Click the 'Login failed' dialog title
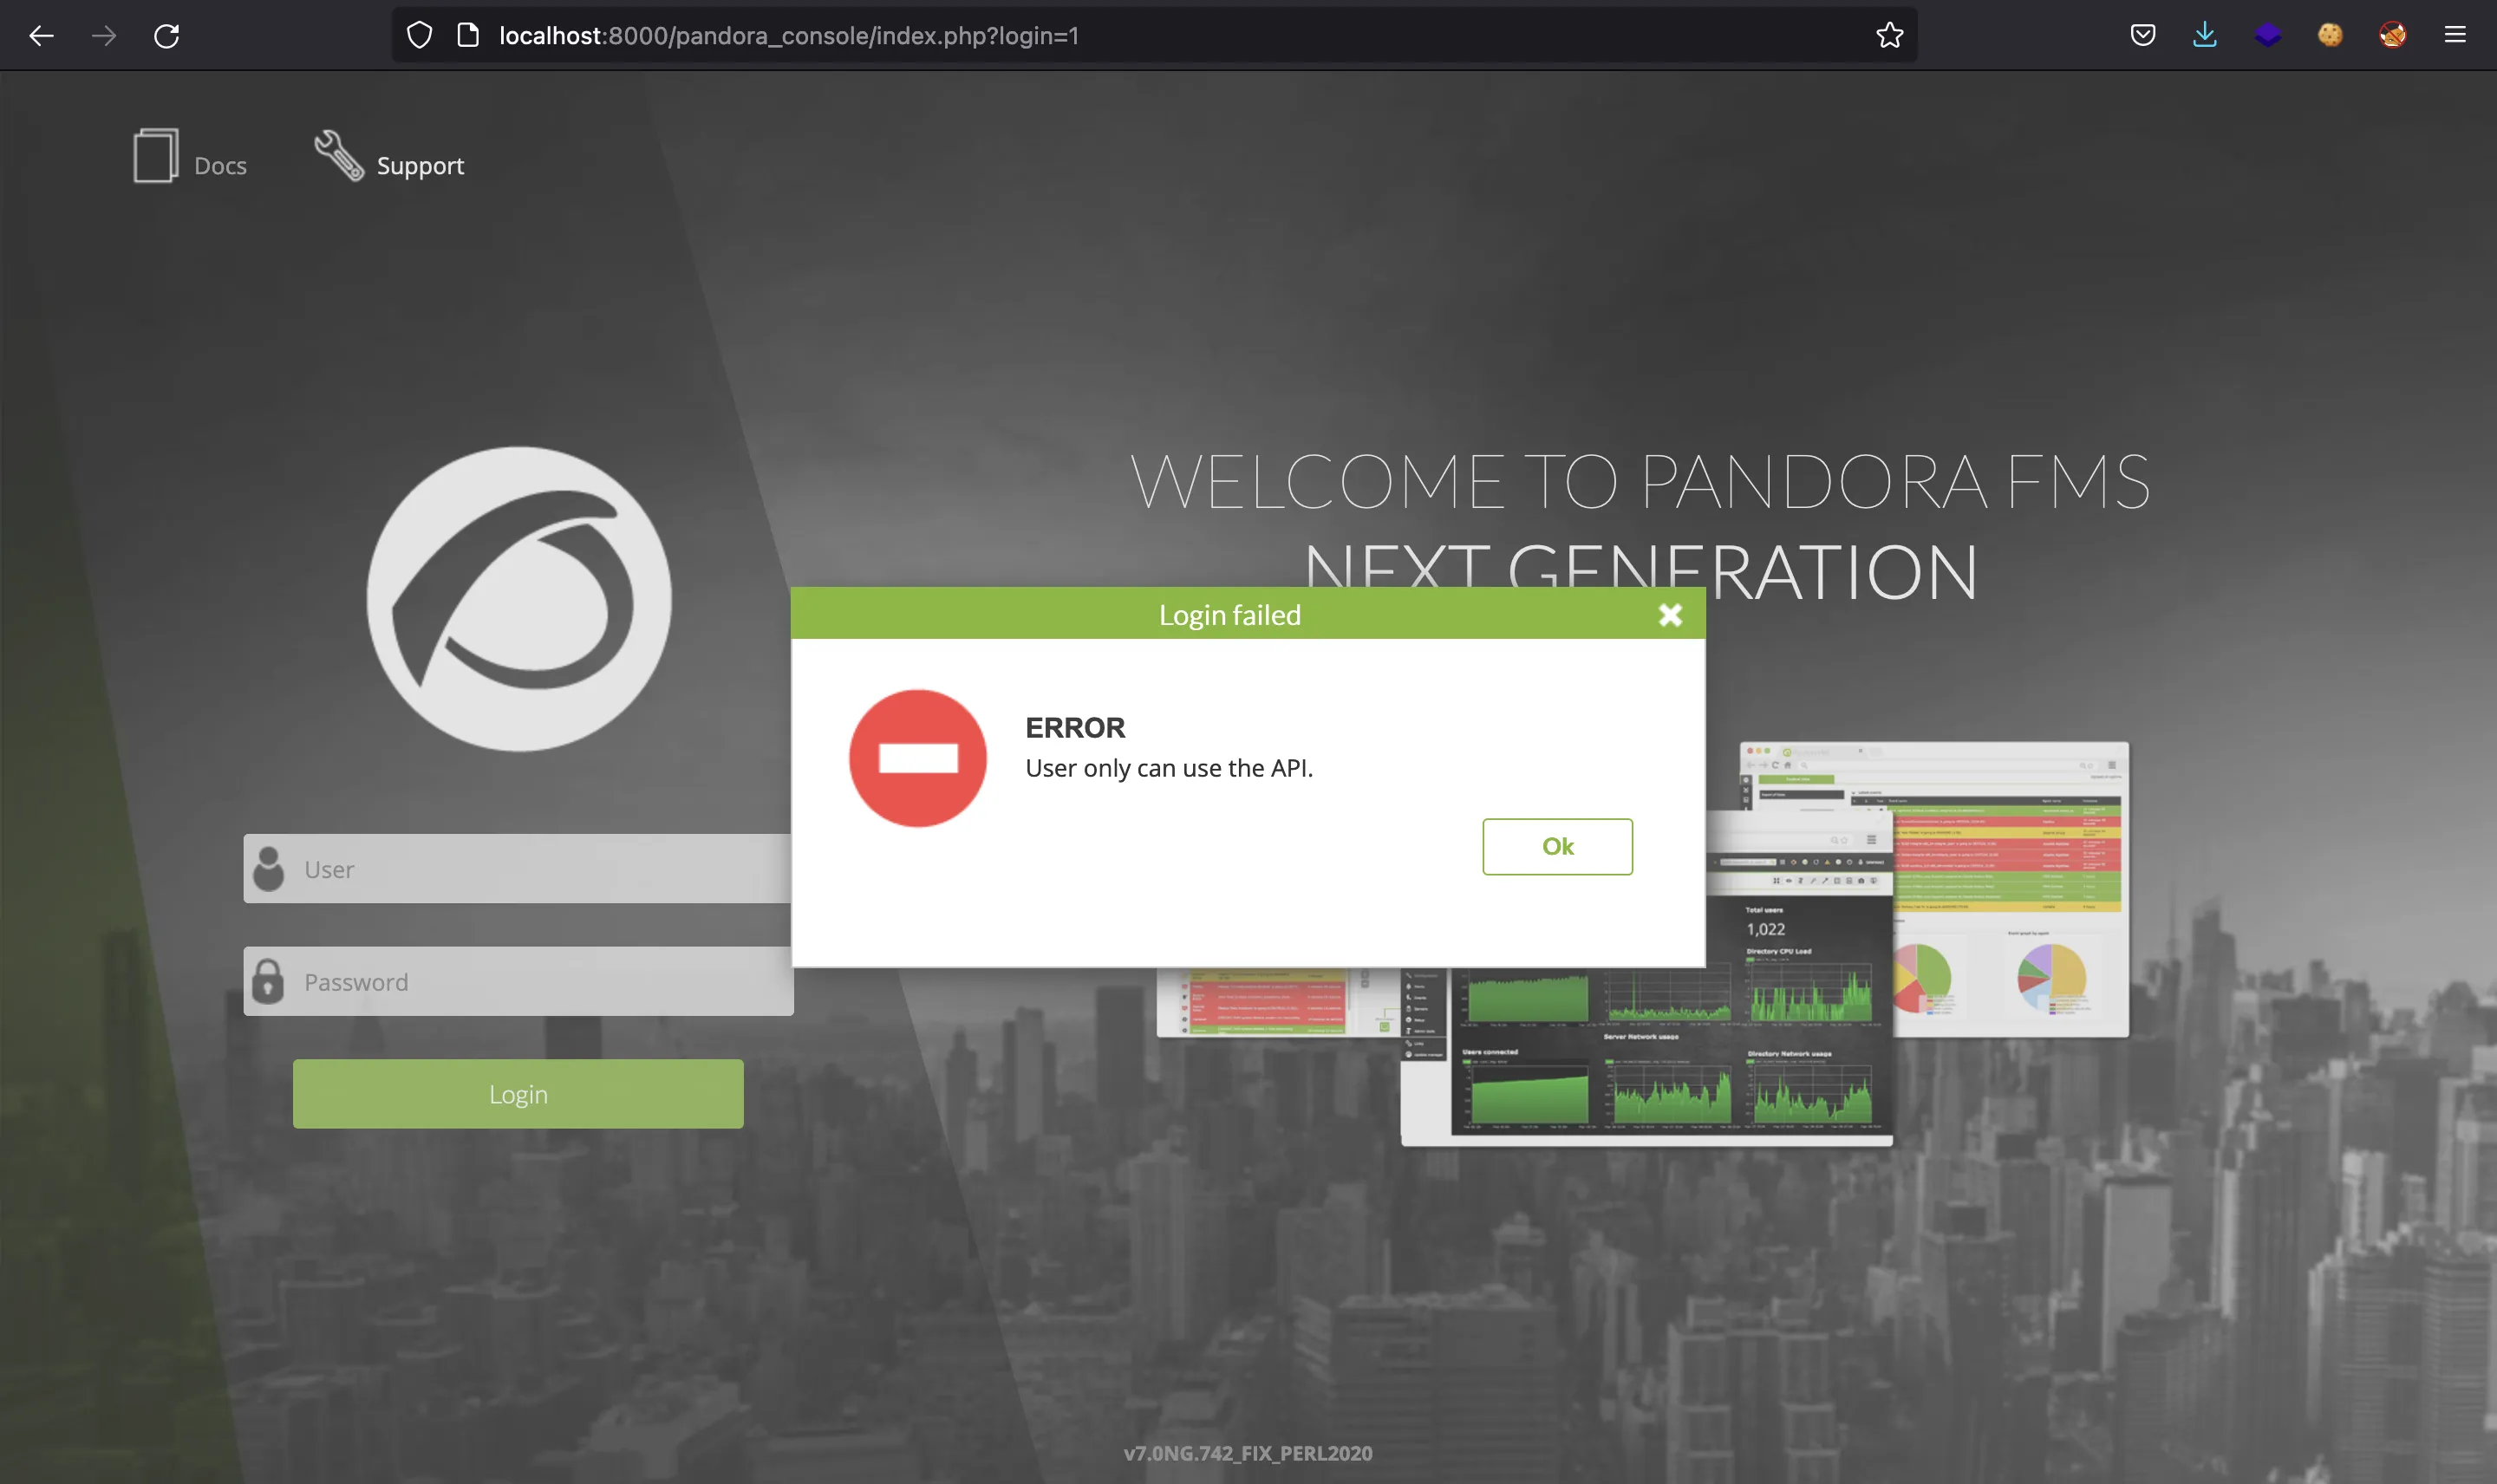The height and width of the screenshot is (1484, 2497). pyautogui.click(x=1230, y=615)
